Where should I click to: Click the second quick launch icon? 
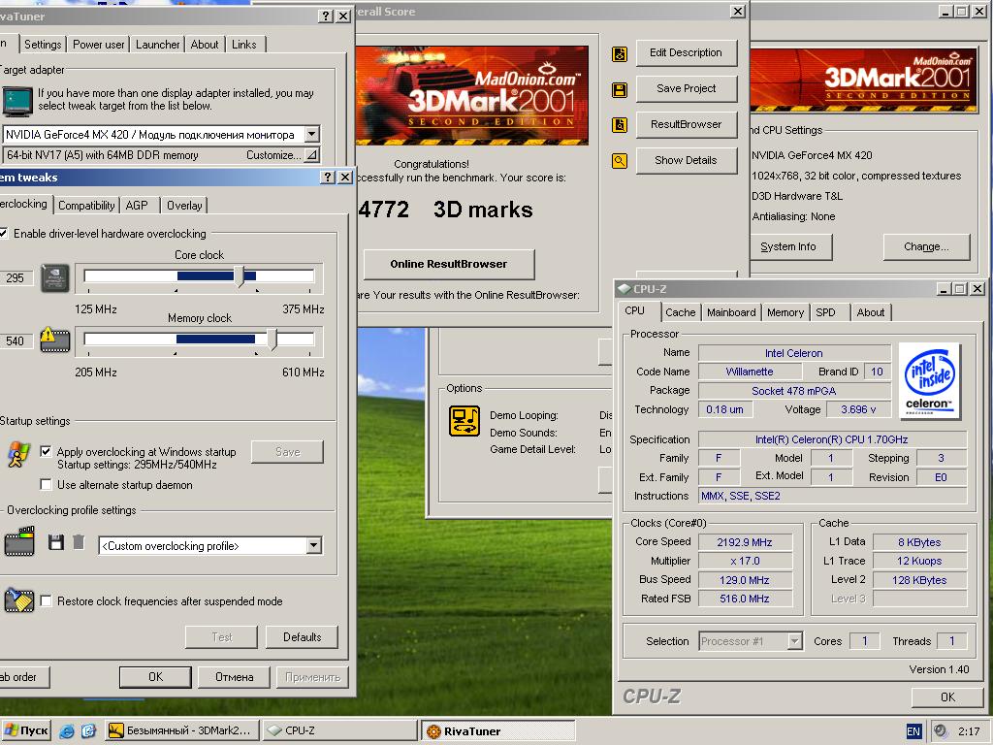click(x=88, y=731)
